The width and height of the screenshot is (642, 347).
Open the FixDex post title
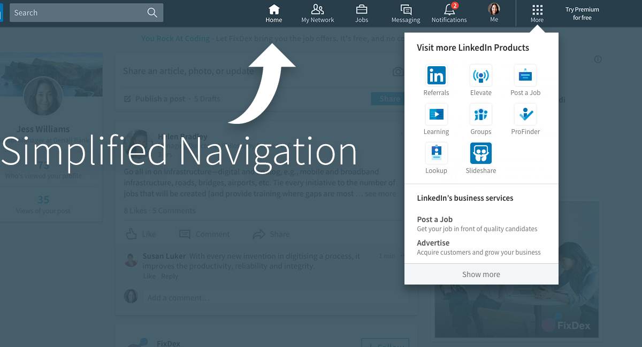(x=169, y=343)
